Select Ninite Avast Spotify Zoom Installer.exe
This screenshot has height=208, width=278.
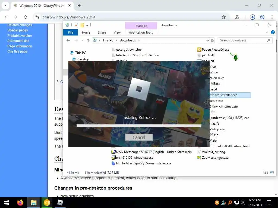coord(144,163)
